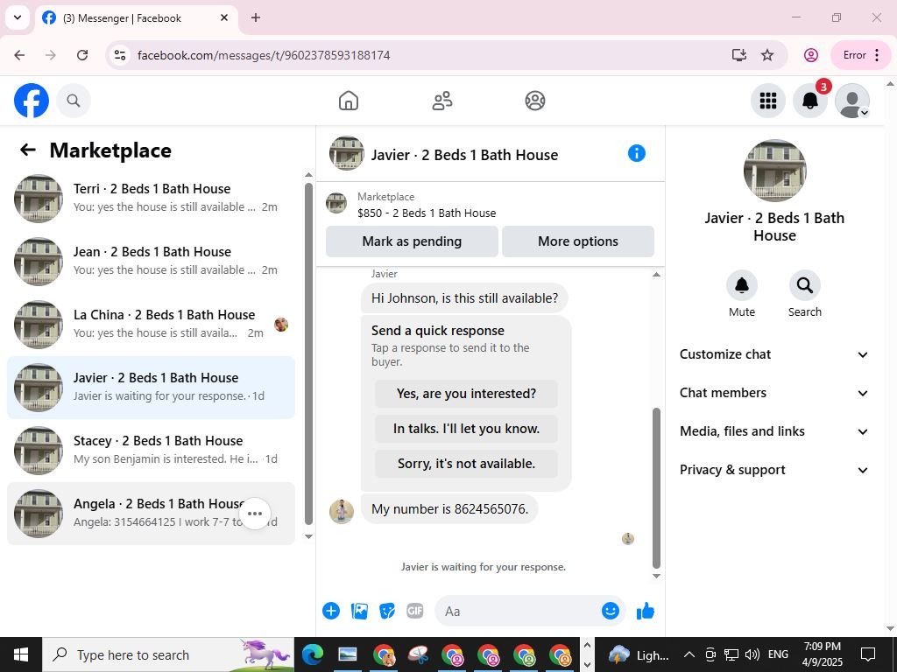Click More options for the listing
Viewport: 897px width, 672px height.
(x=578, y=241)
